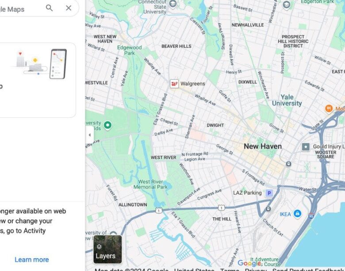Screen dimensions: 345x271
Task: Click West River Memorial Park label
Action: point(150,184)
